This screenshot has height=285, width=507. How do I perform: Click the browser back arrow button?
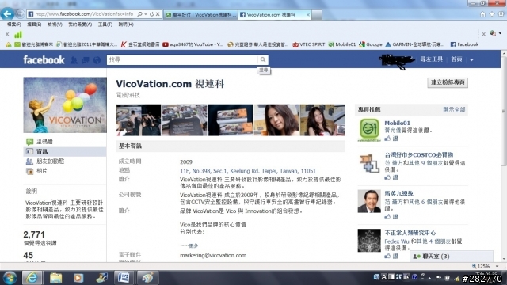pos(7,14)
